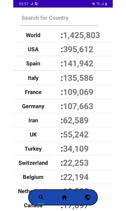
Task: Select the World row
Action: (63, 35)
